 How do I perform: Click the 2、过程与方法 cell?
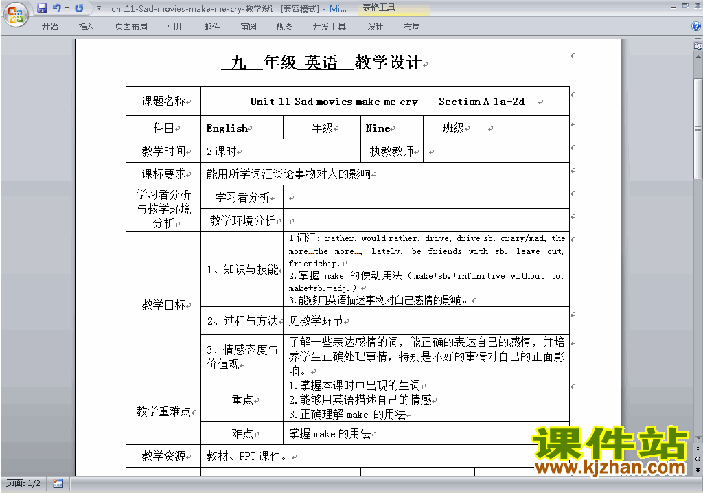click(x=242, y=321)
